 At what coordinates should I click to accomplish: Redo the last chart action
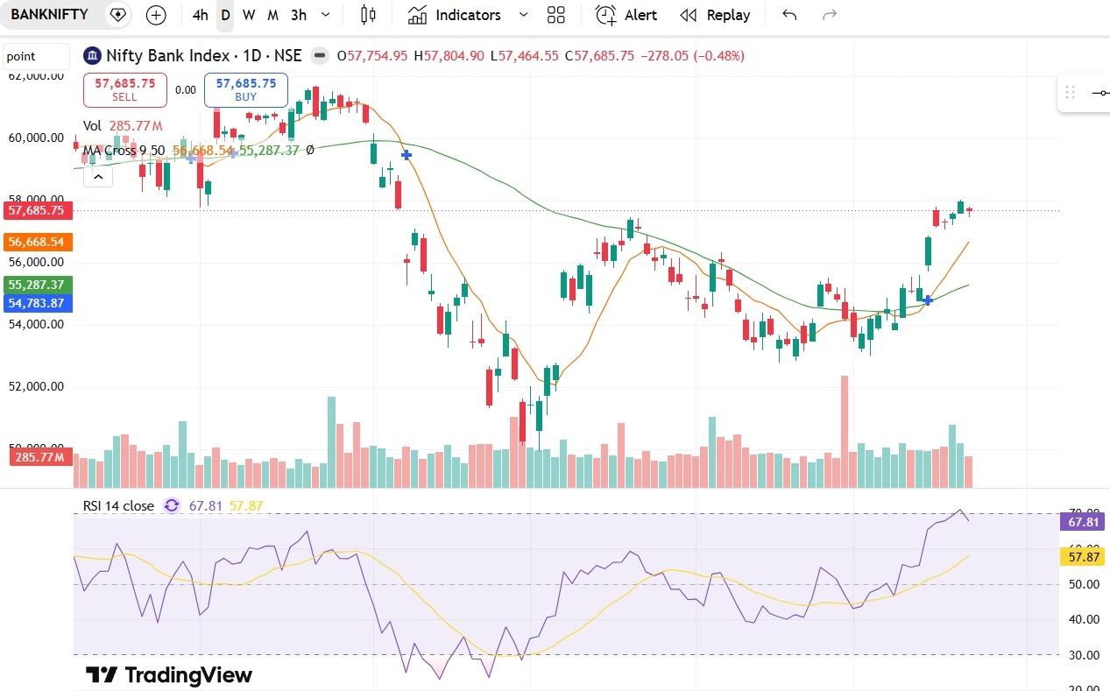tap(830, 15)
